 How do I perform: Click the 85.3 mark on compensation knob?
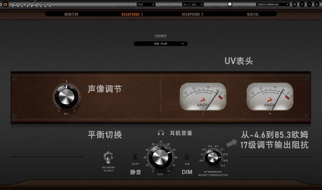point(223,166)
